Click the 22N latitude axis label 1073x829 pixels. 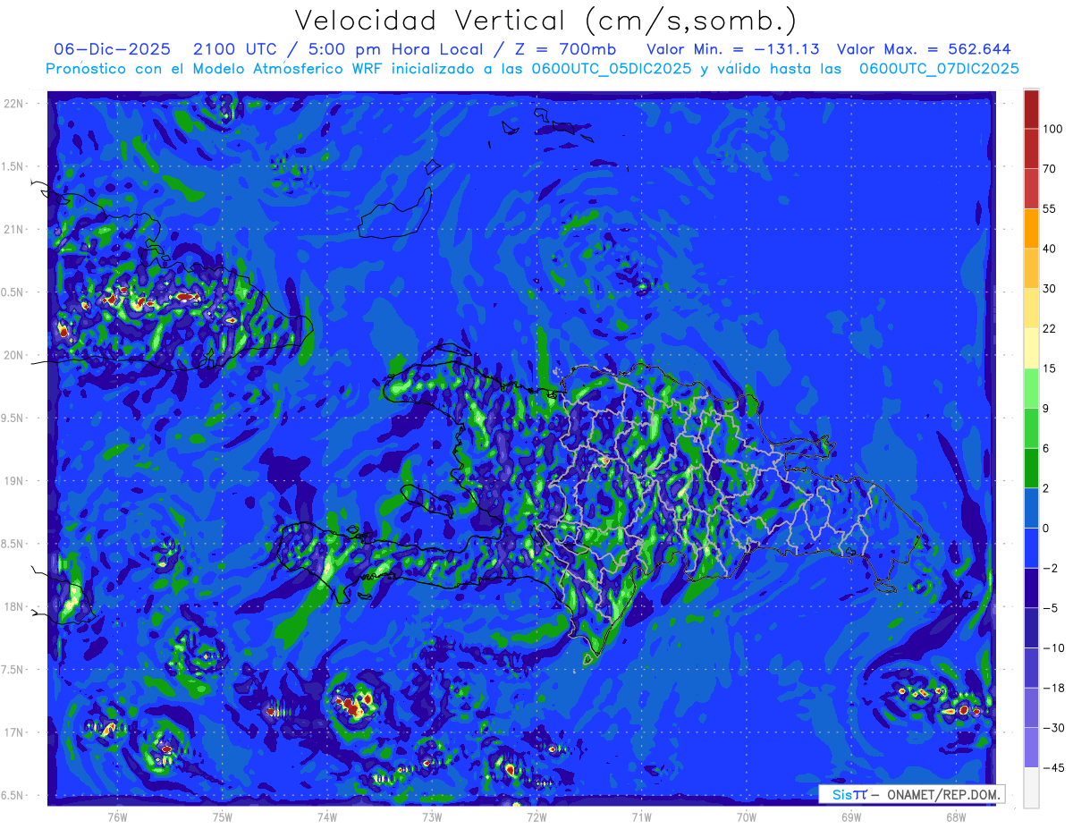13,104
